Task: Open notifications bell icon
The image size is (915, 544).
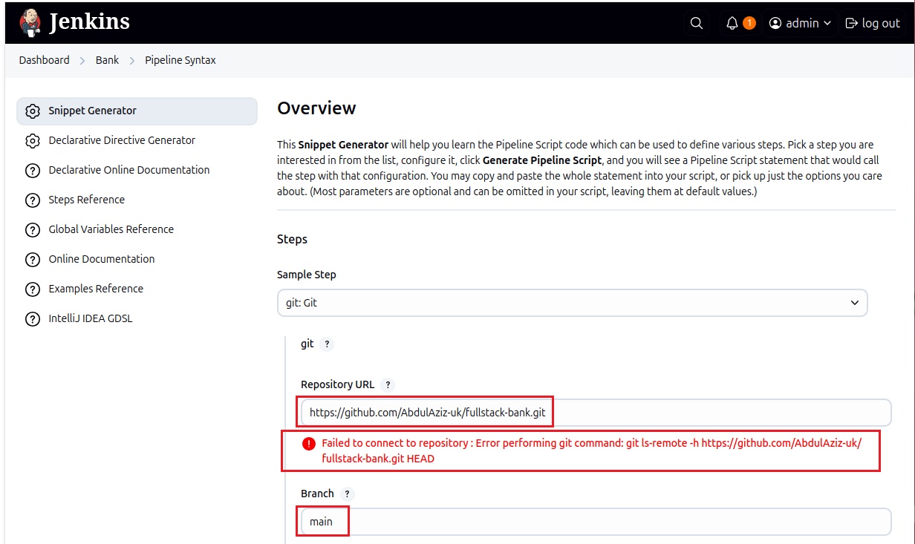Action: pyautogui.click(x=732, y=23)
